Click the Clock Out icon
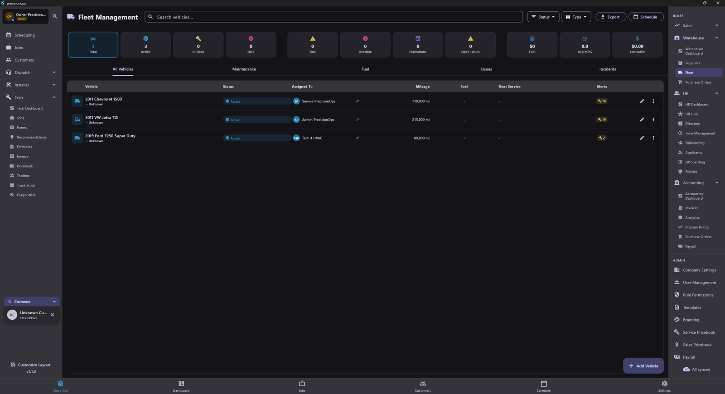The height and width of the screenshot is (394, 725). [60, 384]
